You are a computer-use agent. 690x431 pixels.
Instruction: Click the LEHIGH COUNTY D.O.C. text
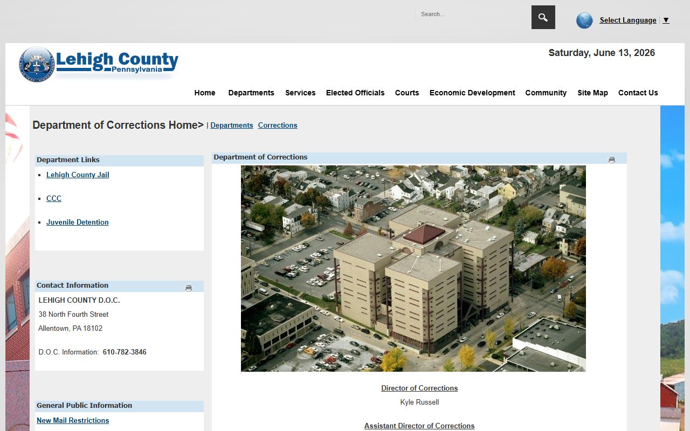79,300
